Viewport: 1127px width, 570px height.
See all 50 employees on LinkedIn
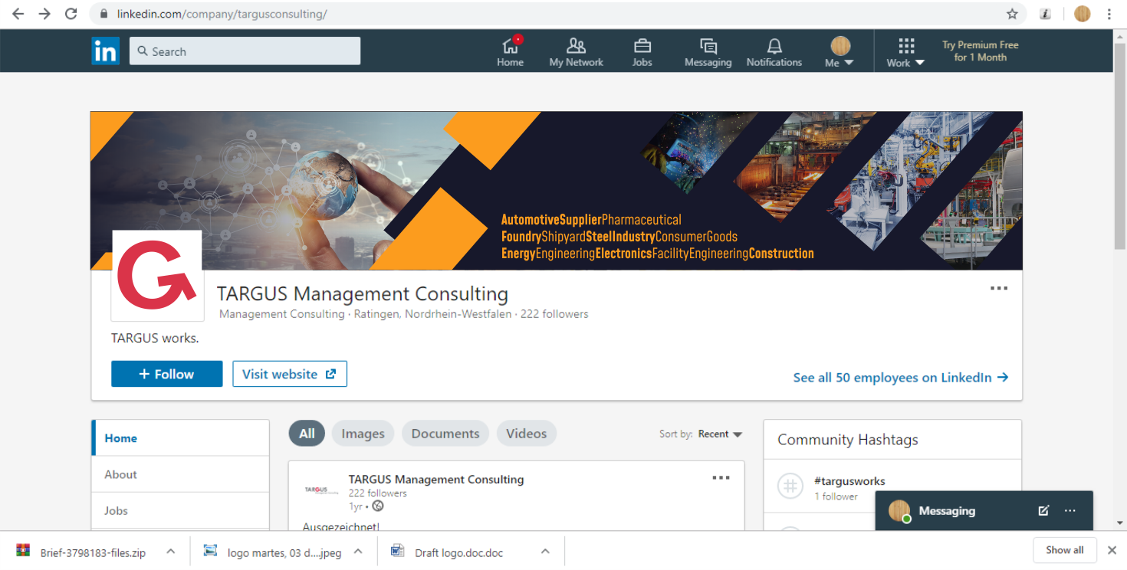pos(901,378)
